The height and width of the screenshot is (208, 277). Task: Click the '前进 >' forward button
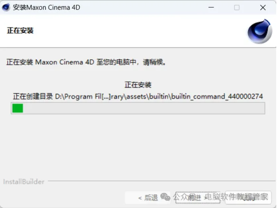click(198, 198)
